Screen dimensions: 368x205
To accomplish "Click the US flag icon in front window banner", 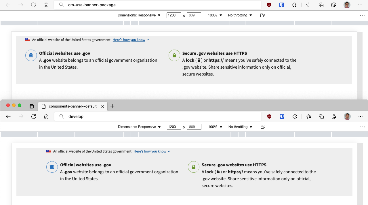I will [49, 151].
